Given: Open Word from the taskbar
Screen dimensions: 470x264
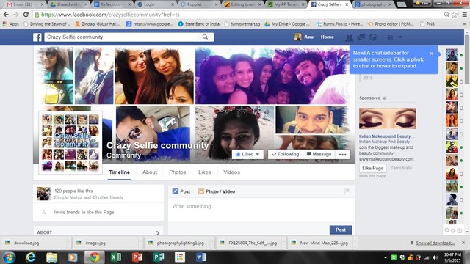Looking at the screenshot, I should (x=200, y=257).
